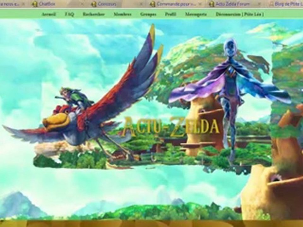
Task: Click the Concours tab favicon
Action: point(94,4)
